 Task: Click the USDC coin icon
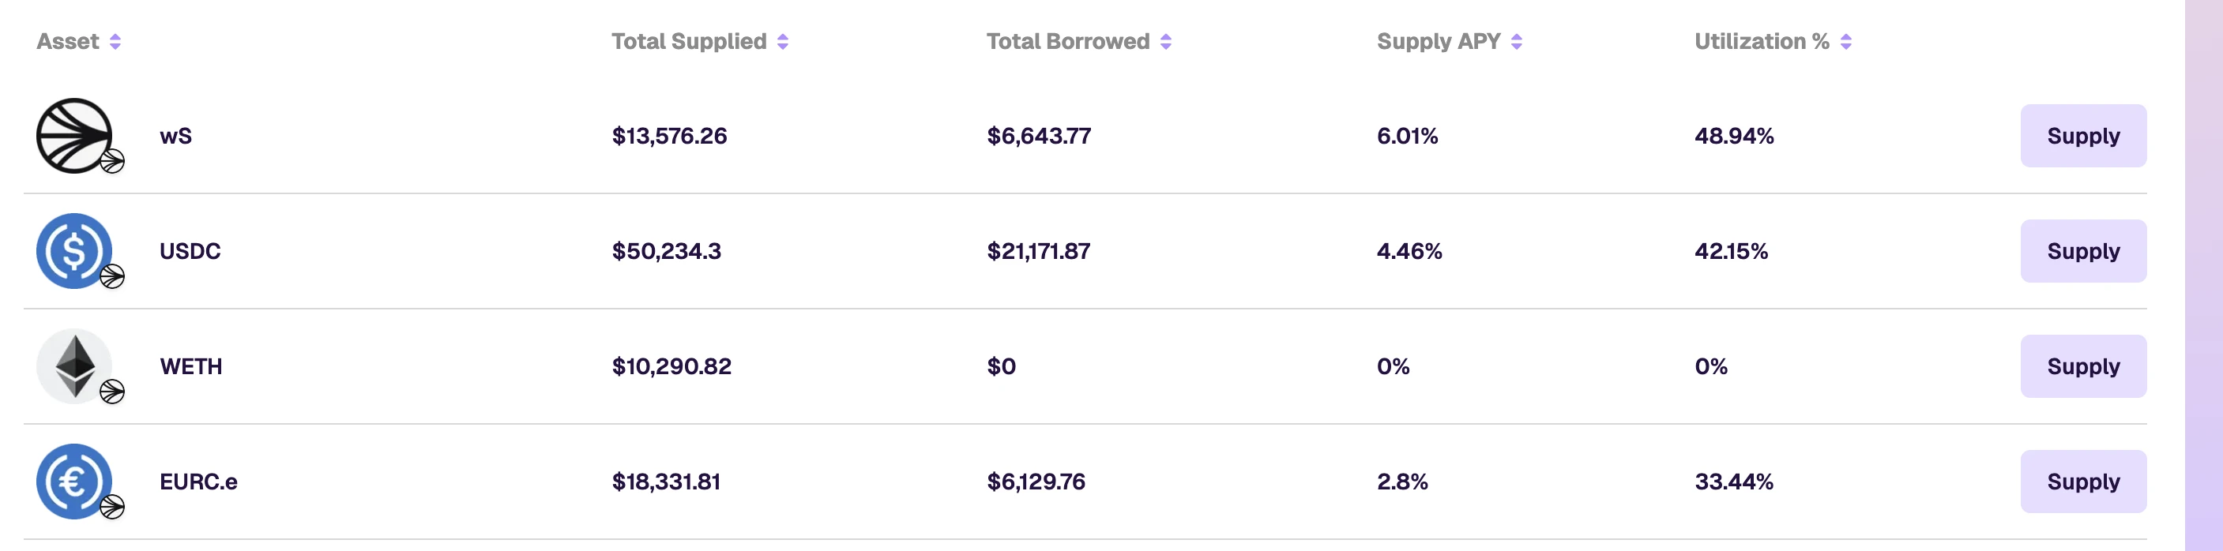[x=74, y=251]
